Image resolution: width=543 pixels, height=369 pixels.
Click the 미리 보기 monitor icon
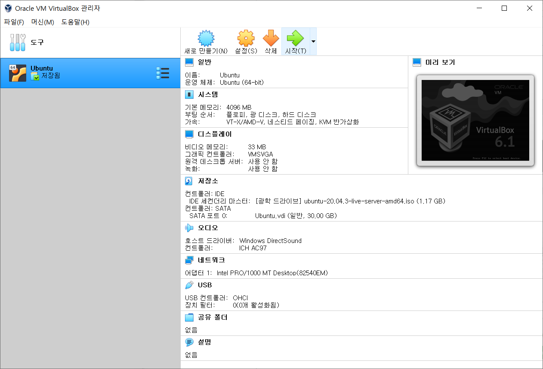417,62
